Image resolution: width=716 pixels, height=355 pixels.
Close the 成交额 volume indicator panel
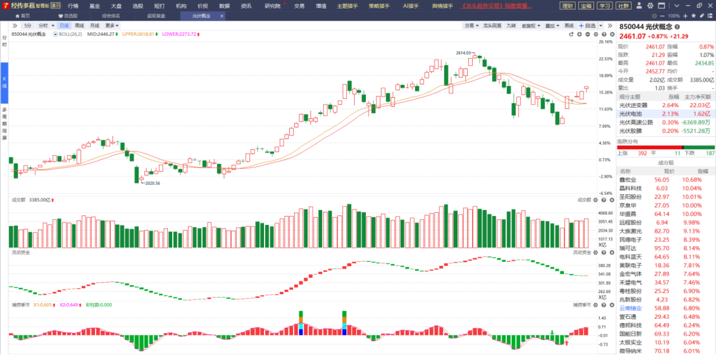pos(611,200)
